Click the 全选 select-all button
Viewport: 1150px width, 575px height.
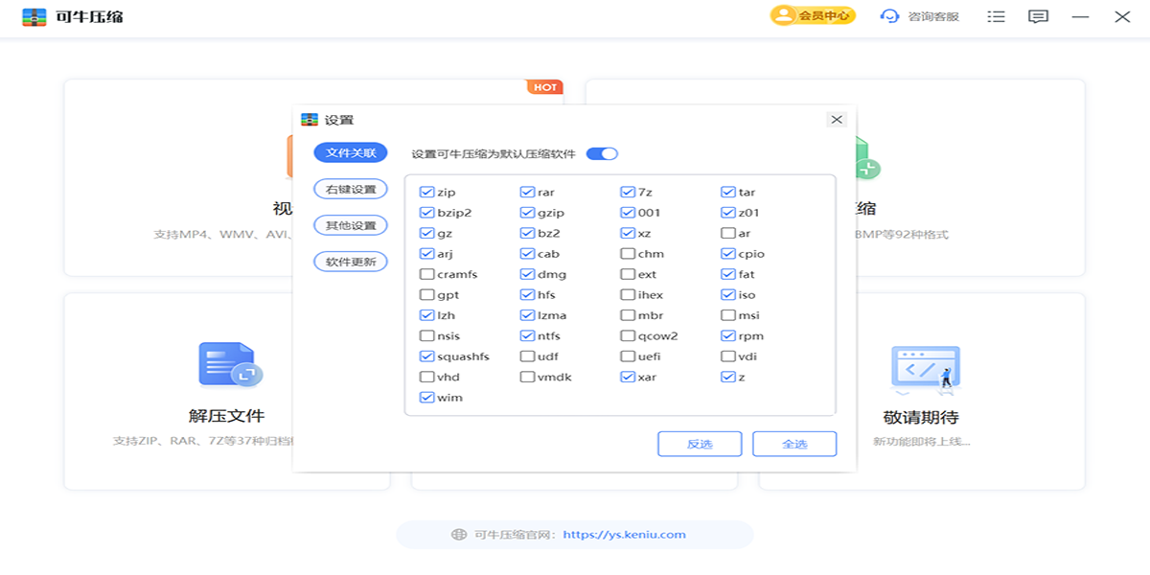pyautogui.click(x=794, y=444)
